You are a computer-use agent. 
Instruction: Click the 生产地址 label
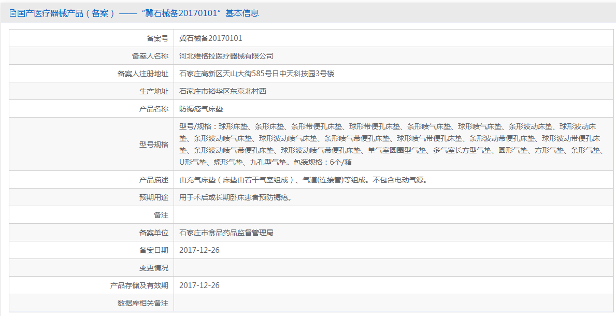coord(153,91)
